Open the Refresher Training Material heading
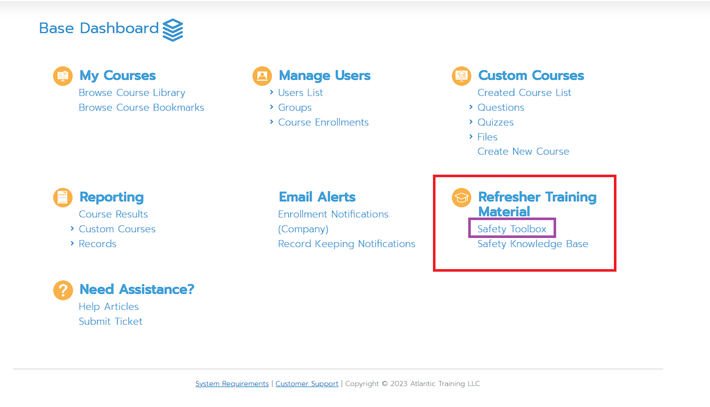The width and height of the screenshot is (710, 407). click(x=537, y=204)
